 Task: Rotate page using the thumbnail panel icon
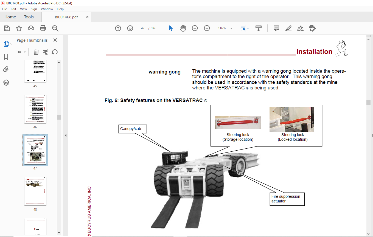55,52
